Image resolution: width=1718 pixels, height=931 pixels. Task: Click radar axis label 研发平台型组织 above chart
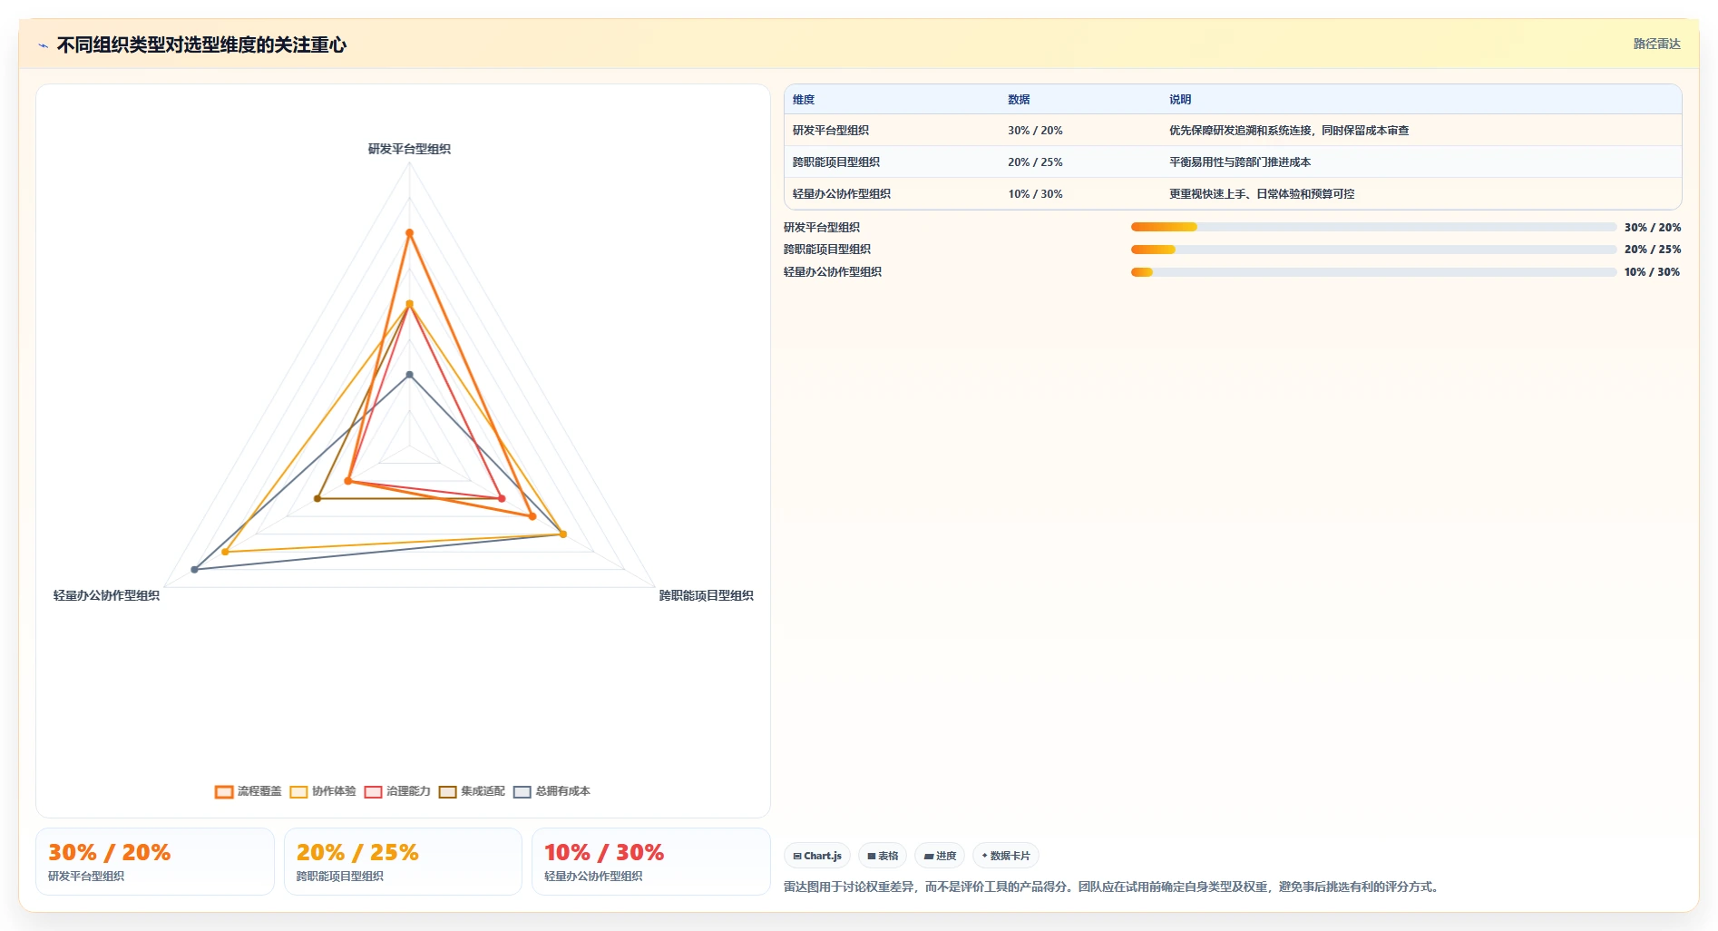point(409,149)
